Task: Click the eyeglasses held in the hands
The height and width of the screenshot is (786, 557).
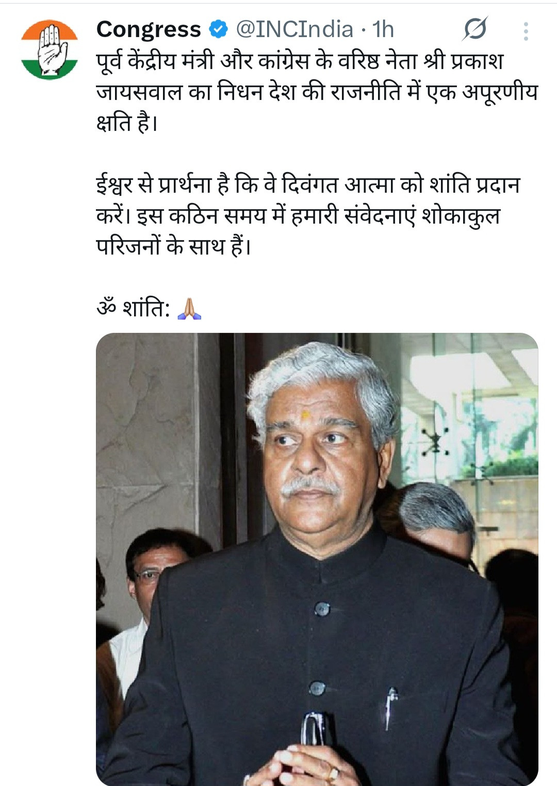Action: [314, 729]
